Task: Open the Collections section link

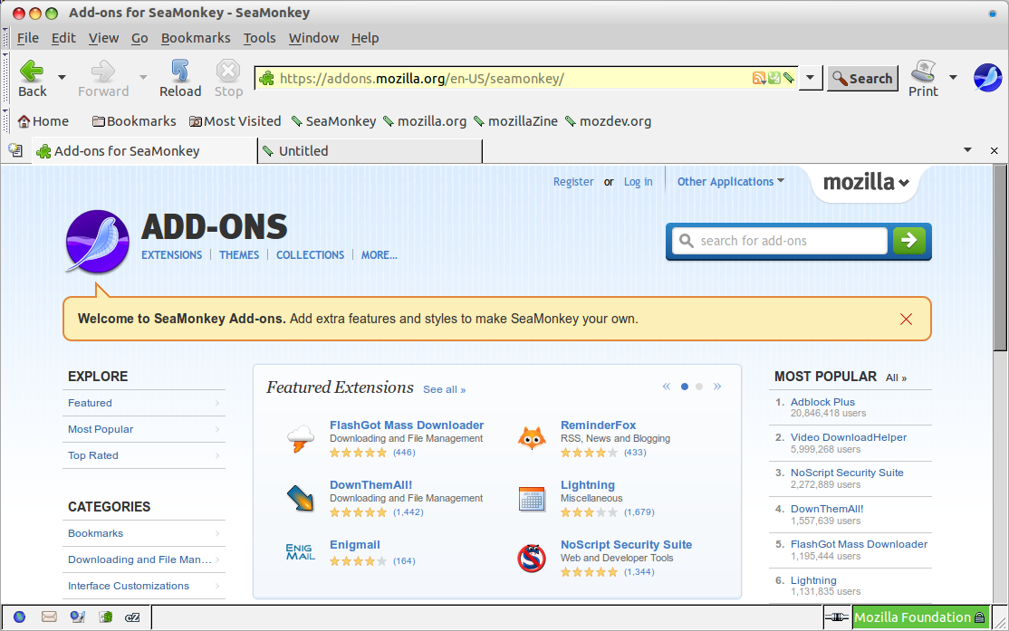Action: 310,254
